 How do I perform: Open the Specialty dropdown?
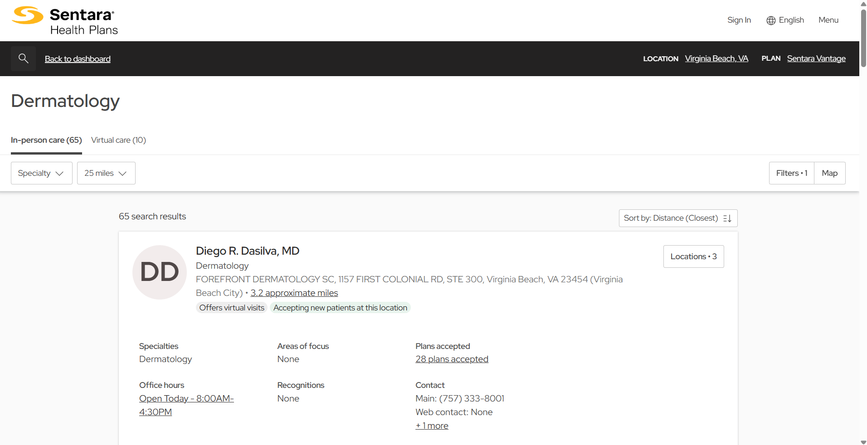coord(41,173)
